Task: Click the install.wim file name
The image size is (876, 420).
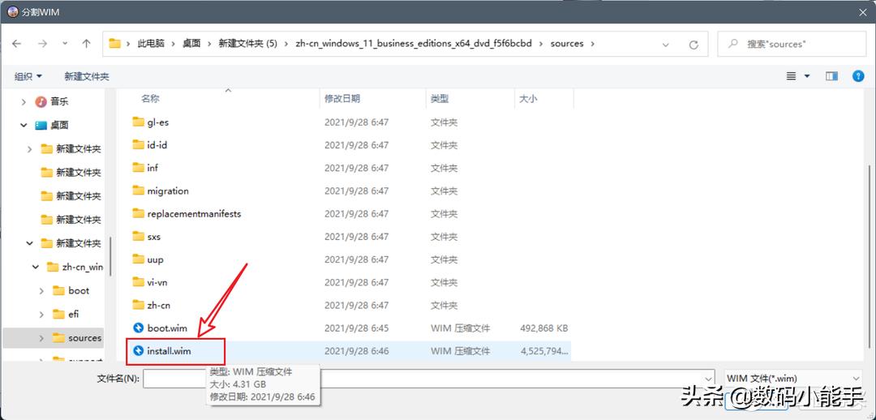Action: coord(170,351)
